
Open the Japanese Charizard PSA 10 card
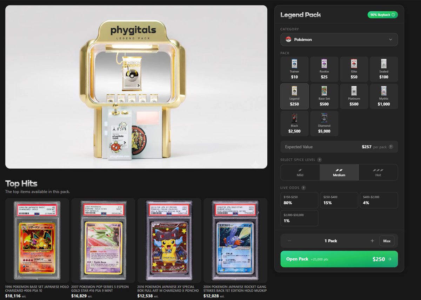pos(37,240)
